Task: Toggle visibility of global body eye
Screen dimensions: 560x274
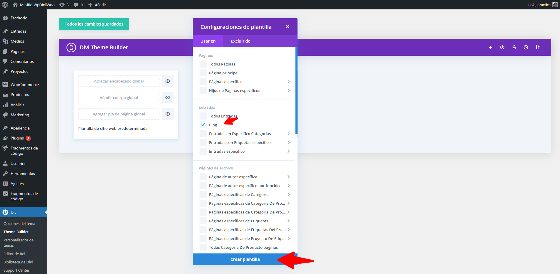Action: pos(168,98)
